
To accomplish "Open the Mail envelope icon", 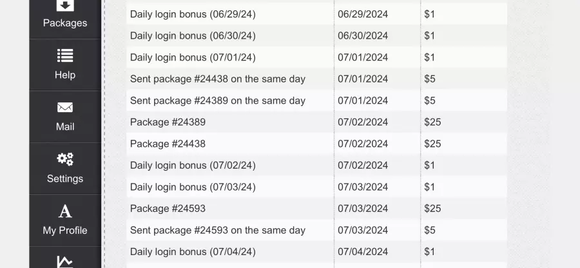I will [x=65, y=108].
